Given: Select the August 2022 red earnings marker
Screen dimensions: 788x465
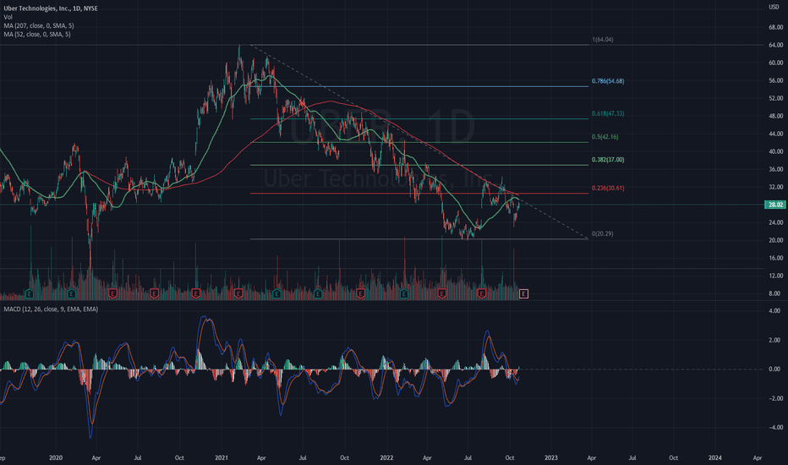Looking at the screenshot, I should (x=481, y=293).
